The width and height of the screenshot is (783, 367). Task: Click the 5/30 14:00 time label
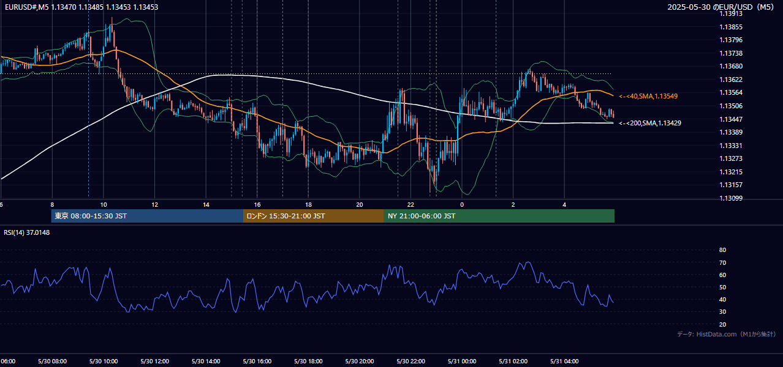tap(206, 361)
